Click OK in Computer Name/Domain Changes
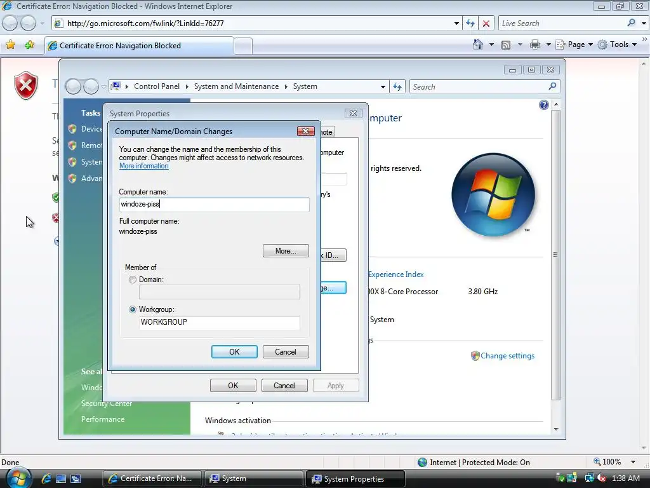 point(234,351)
